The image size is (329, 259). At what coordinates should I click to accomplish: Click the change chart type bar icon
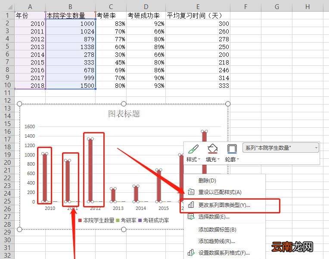[x=191, y=205]
